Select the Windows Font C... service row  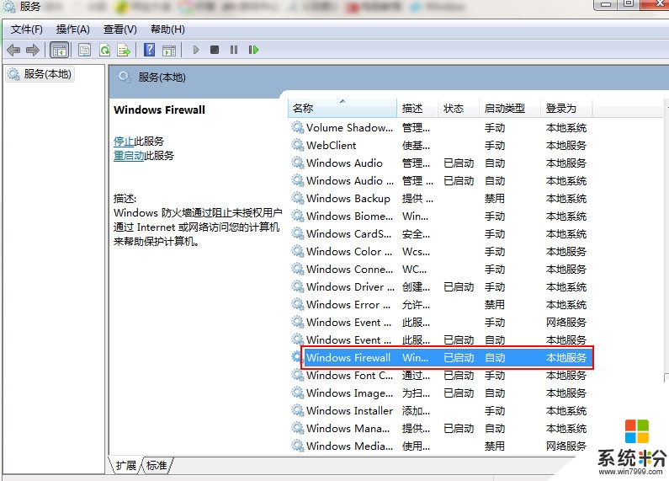[x=440, y=376]
